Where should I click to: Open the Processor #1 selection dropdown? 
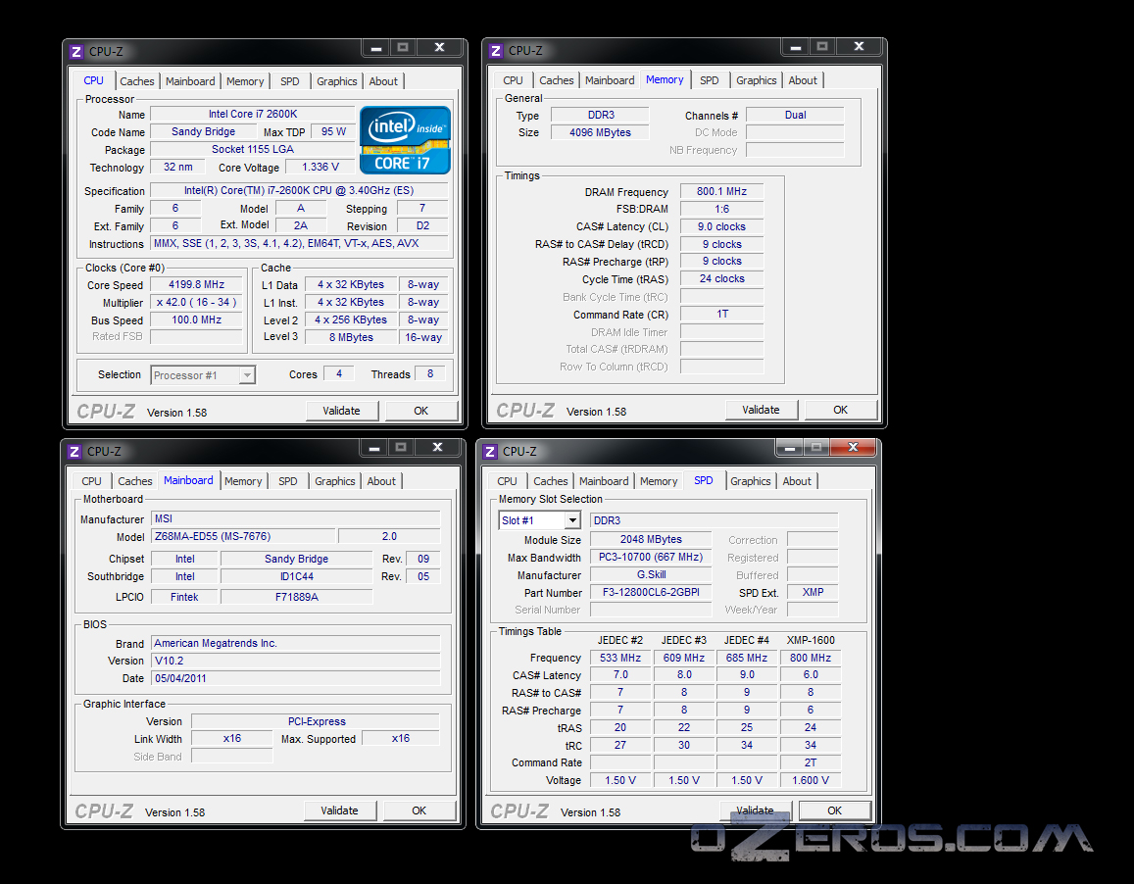pos(203,374)
